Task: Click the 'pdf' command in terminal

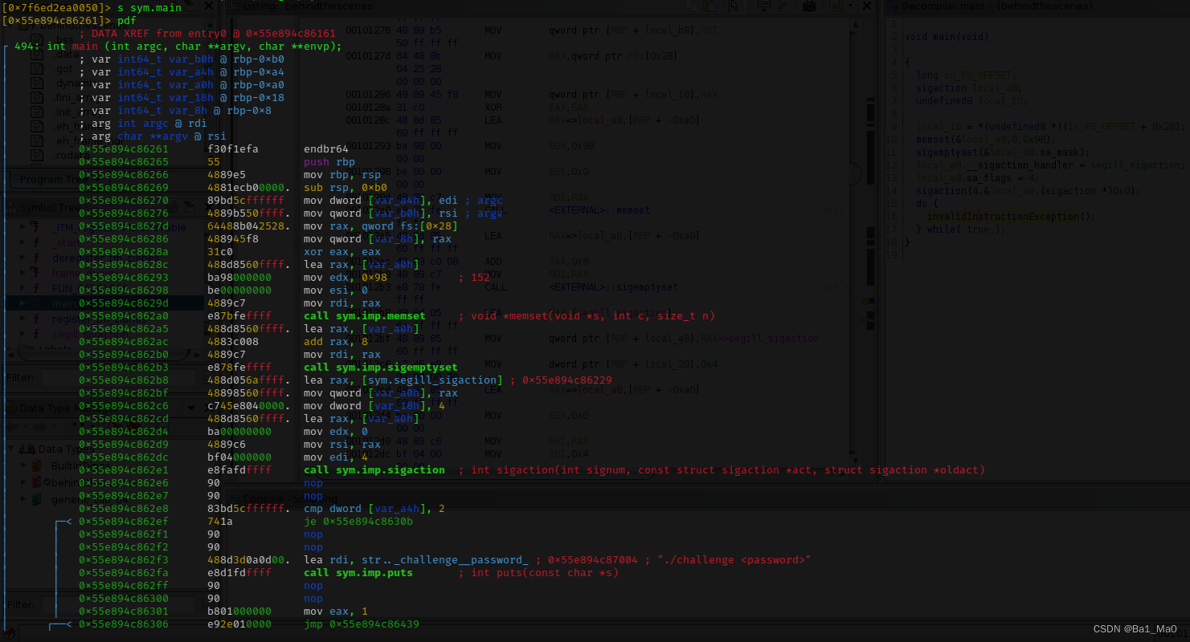Action: point(127,20)
